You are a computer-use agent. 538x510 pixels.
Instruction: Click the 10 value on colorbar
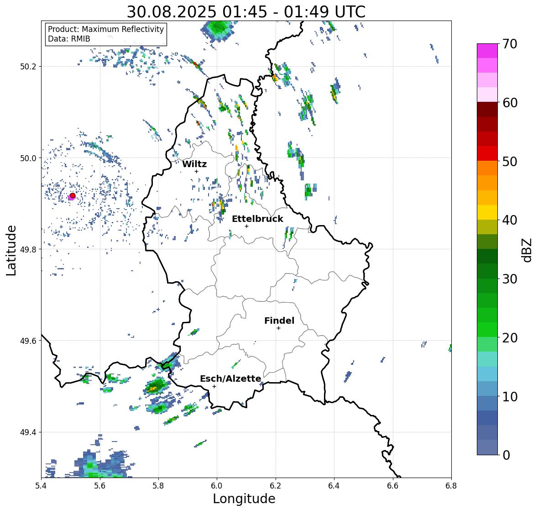pyautogui.click(x=510, y=396)
